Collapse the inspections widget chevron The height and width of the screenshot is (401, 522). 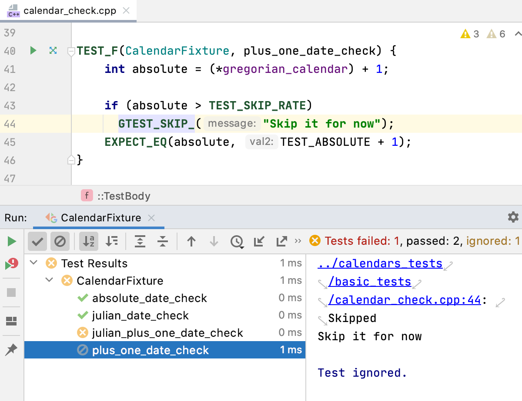pyautogui.click(x=518, y=34)
